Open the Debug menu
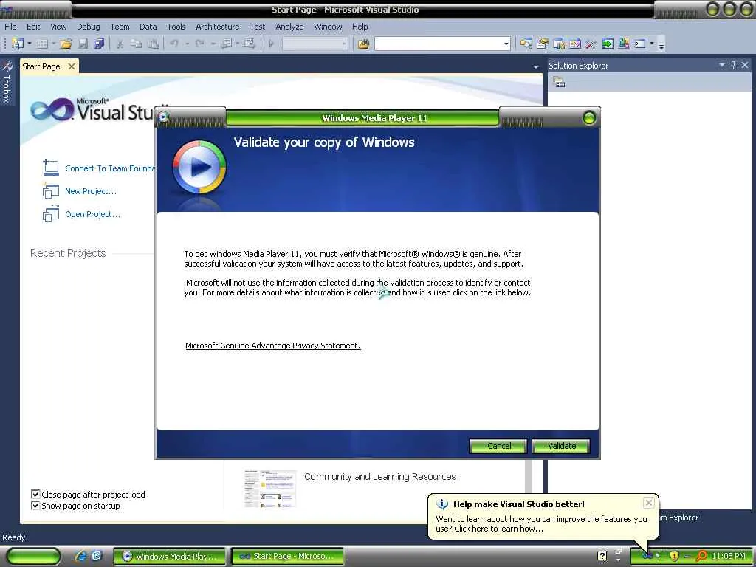This screenshot has height=567, width=756. (89, 27)
